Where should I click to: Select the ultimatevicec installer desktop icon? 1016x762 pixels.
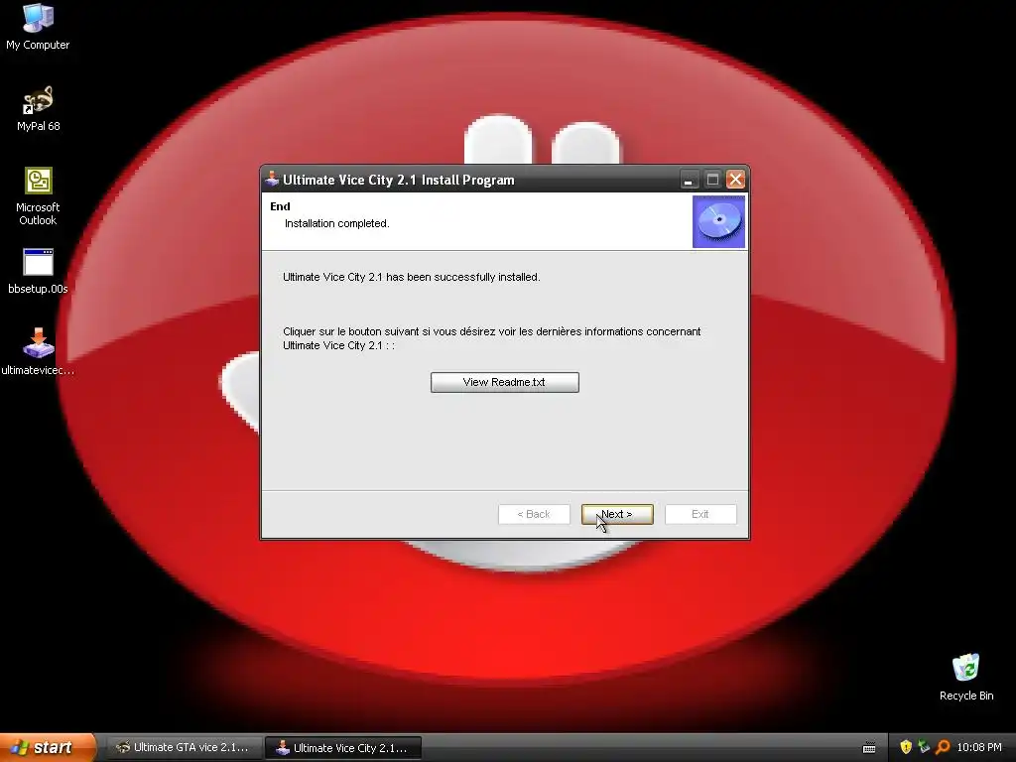[38, 352]
